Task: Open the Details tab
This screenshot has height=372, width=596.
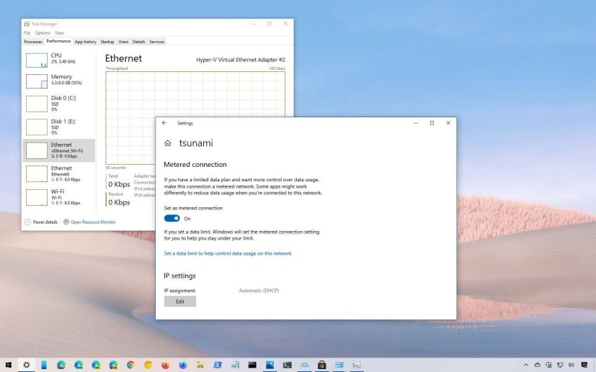Action: coord(139,42)
